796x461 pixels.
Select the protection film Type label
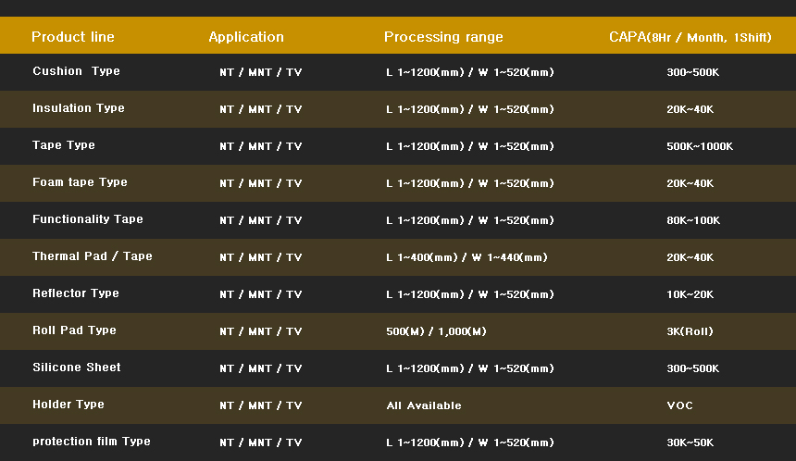click(x=92, y=442)
